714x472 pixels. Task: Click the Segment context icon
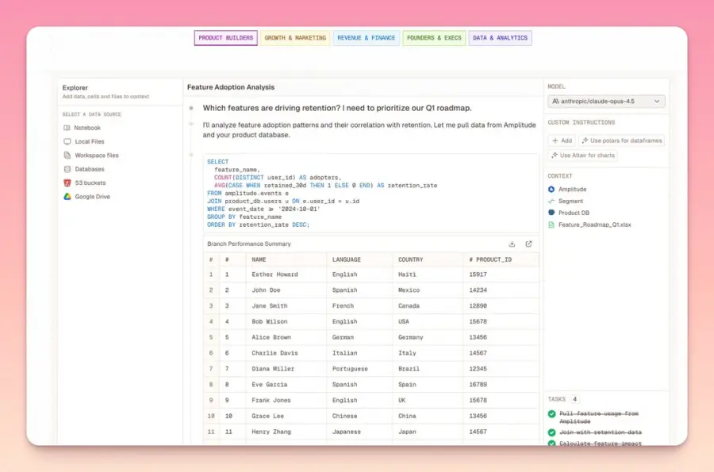pyautogui.click(x=551, y=201)
